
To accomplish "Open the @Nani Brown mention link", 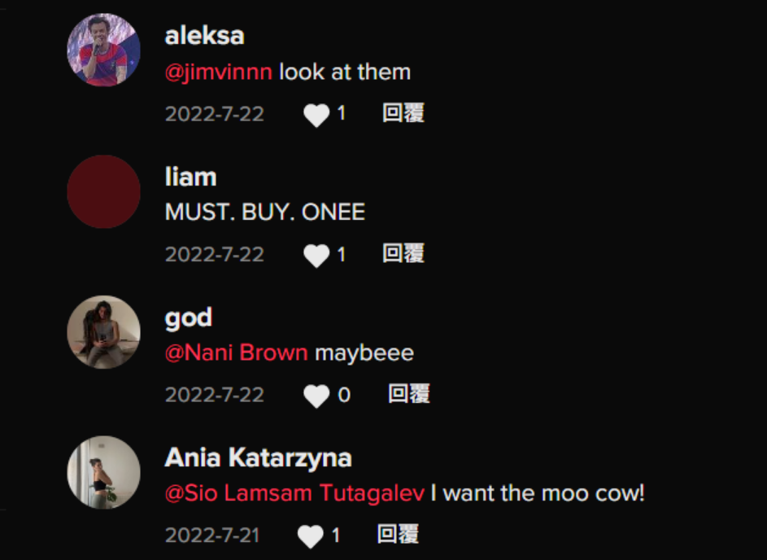I will coord(236,353).
